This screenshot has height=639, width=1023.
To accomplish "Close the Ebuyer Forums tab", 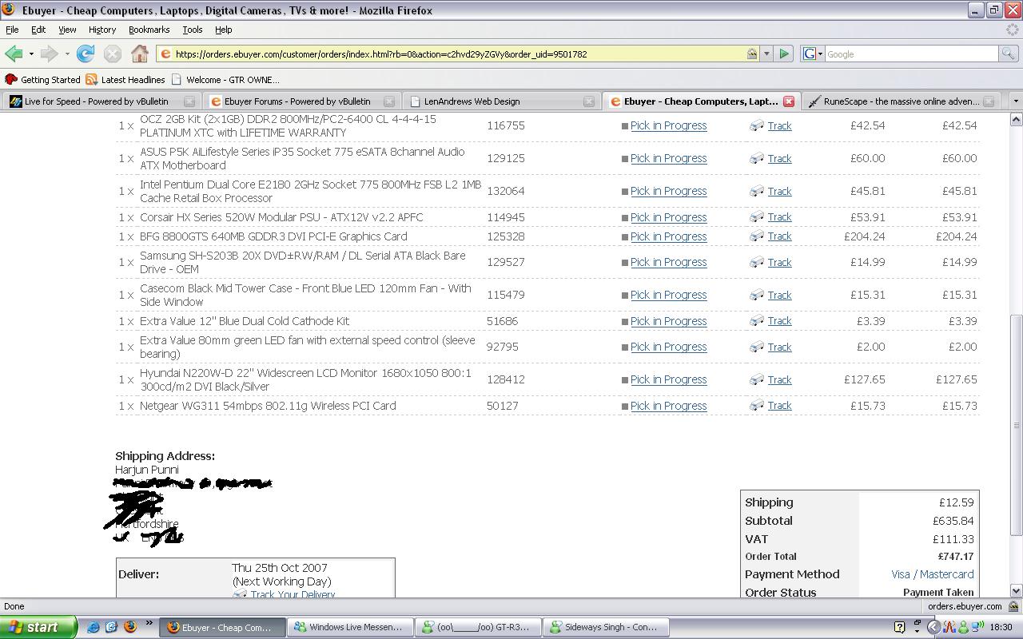I will (389, 101).
